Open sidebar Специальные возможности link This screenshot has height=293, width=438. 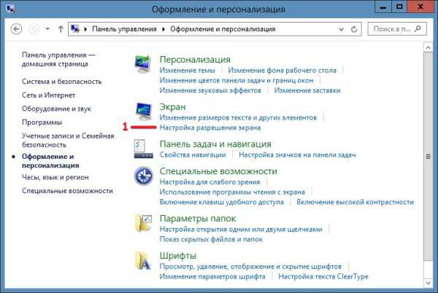click(68, 191)
